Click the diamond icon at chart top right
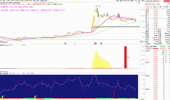Viewport: 170px width, 100px height. coord(137,3)
